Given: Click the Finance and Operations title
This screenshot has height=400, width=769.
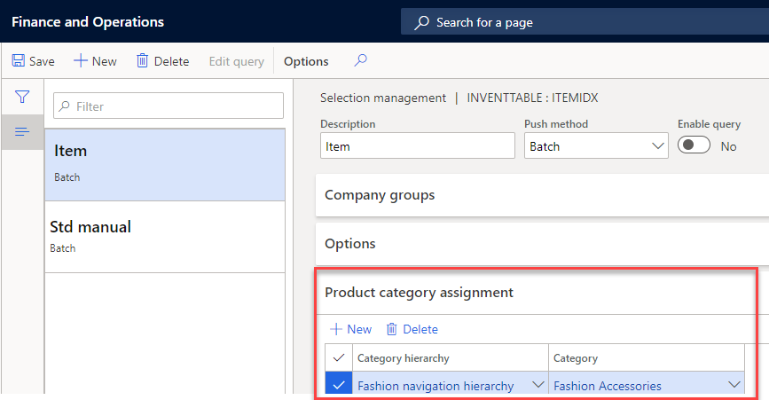Looking at the screenshot, I should 88,22.
